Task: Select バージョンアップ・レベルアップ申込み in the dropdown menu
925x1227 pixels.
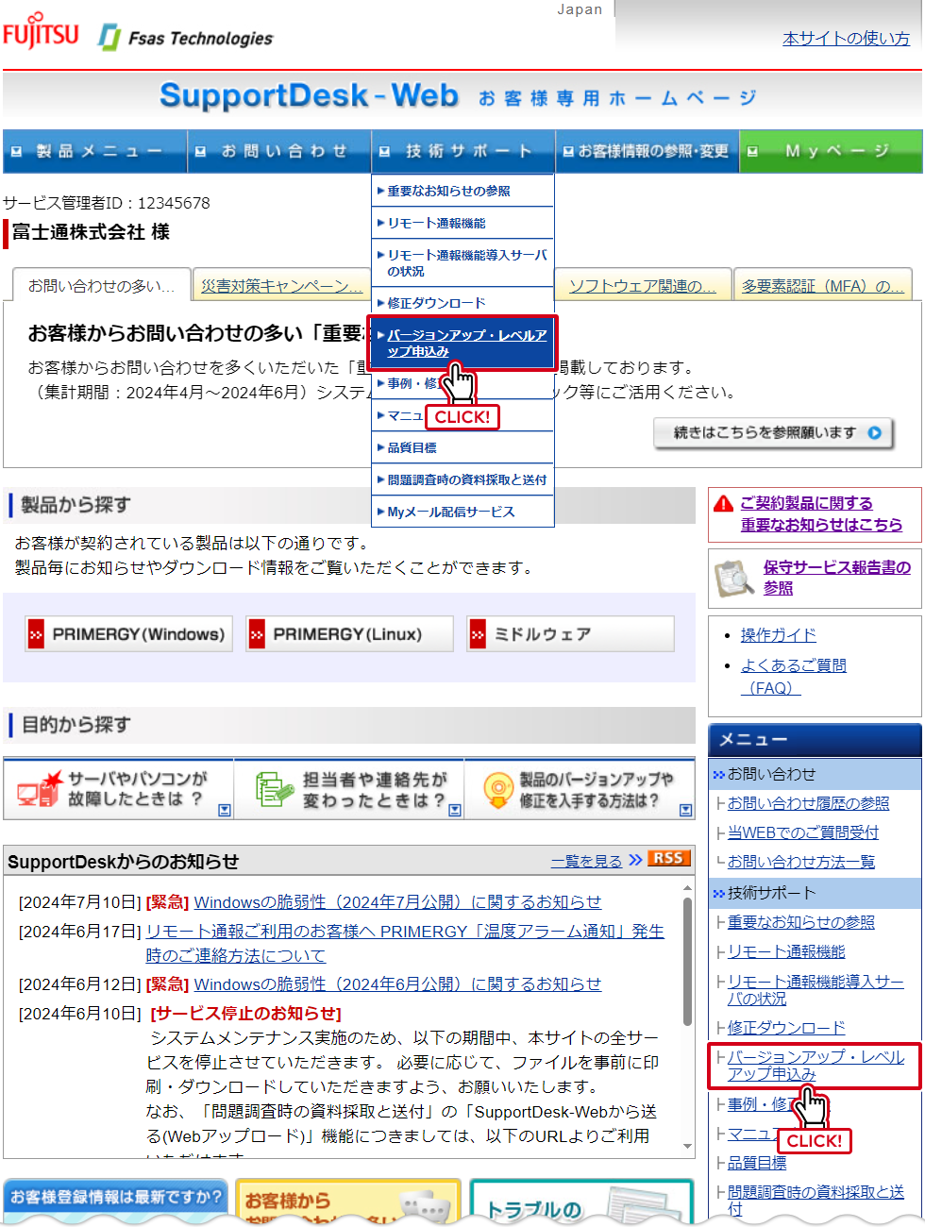Action: (462, 343)
